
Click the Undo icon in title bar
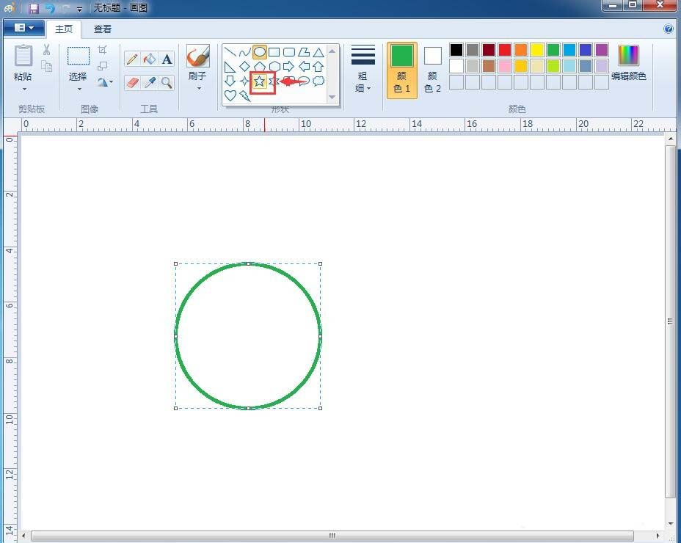coord(50,8)
